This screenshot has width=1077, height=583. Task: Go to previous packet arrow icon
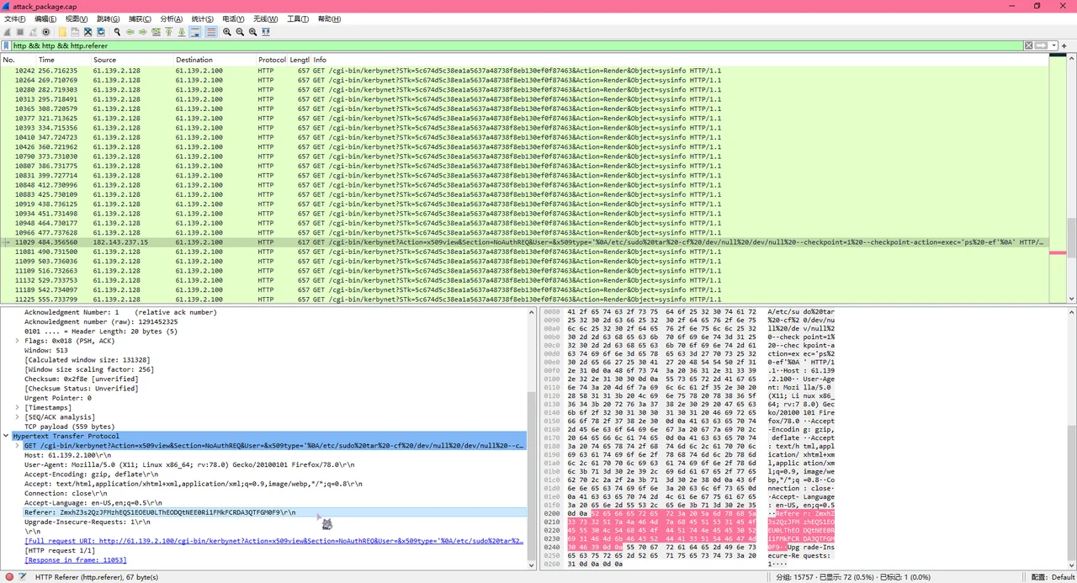(x=130, y=32)
